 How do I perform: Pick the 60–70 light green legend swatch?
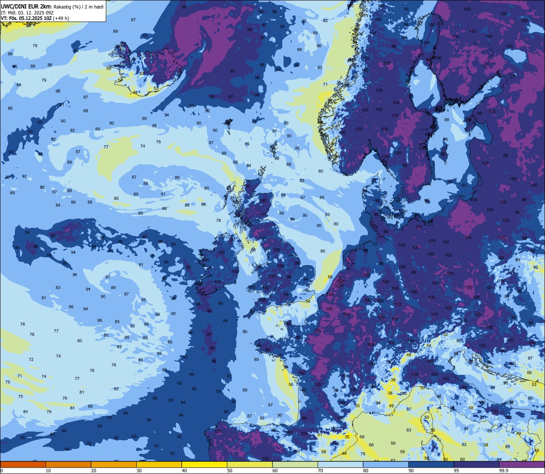click(x=295, y=464)
